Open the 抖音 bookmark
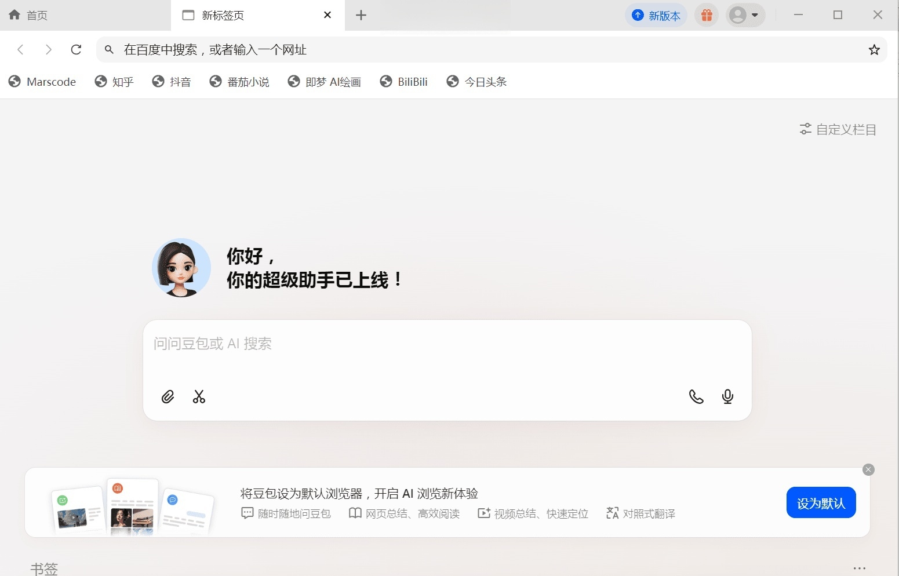 click(x=172, y=82)
